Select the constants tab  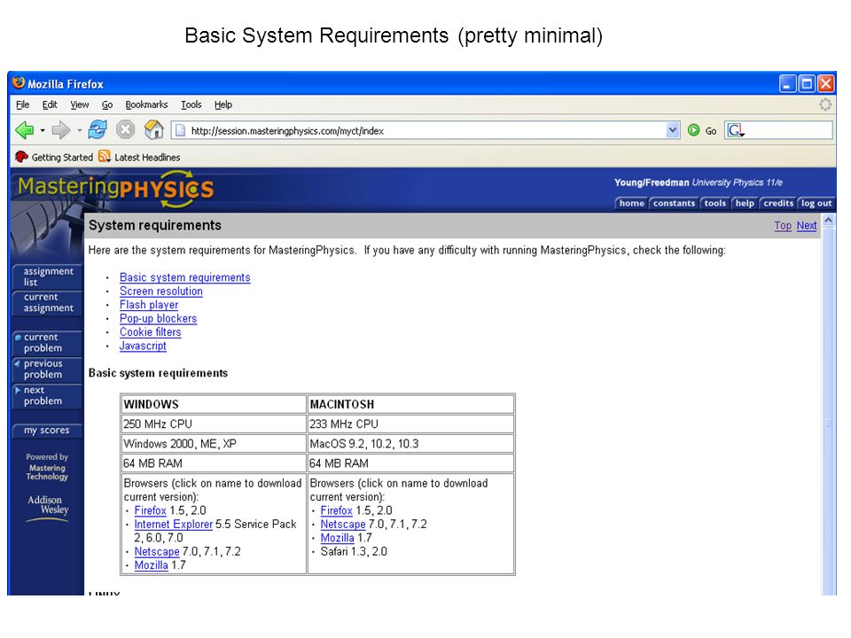pyautogui.click(x=674, y=204)
